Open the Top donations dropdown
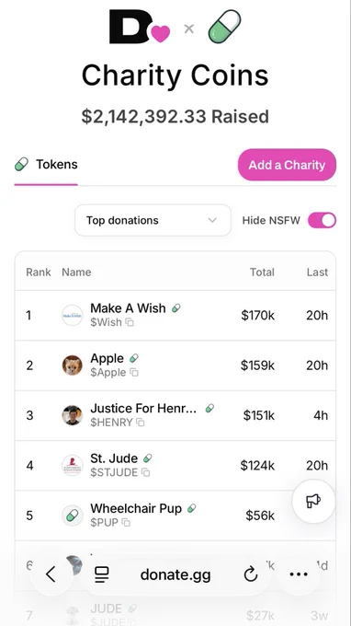Viewport: 351px width, 626px height. coord(153,220)
